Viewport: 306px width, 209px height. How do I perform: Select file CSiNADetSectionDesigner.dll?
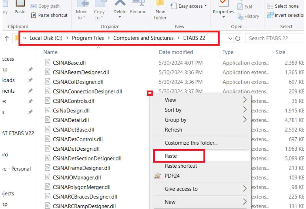tap(87, 158)
